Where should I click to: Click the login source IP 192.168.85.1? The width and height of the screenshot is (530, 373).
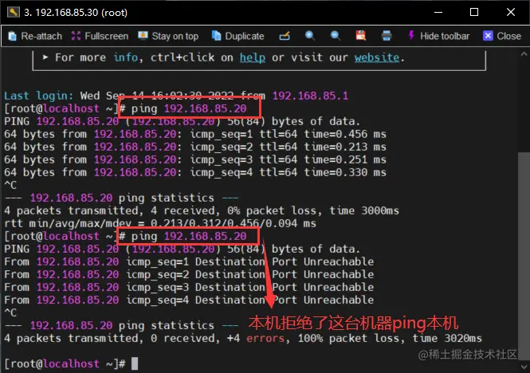310,96
